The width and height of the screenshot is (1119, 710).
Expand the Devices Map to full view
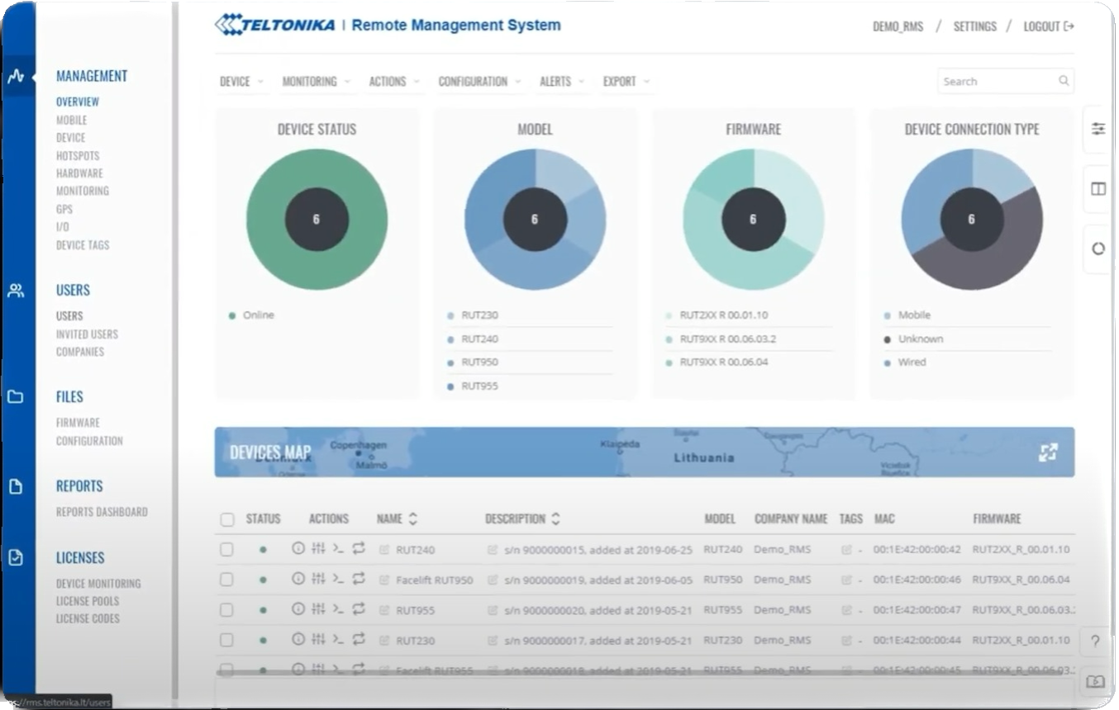(x=1049, y=452)
